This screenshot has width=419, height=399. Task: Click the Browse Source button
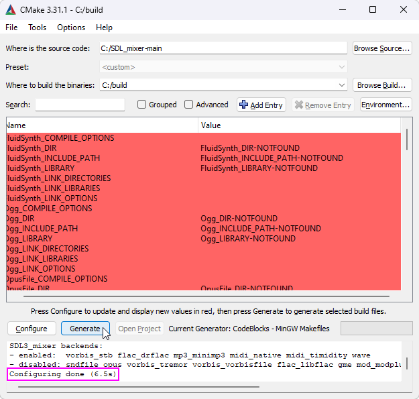[x=382, y=48]
